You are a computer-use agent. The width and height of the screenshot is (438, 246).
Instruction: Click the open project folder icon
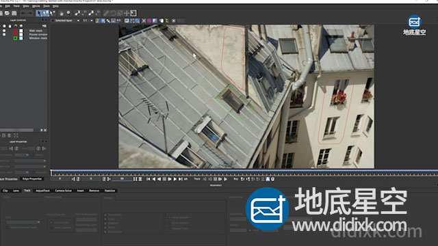pyautogui.click(x=7, y=13)
